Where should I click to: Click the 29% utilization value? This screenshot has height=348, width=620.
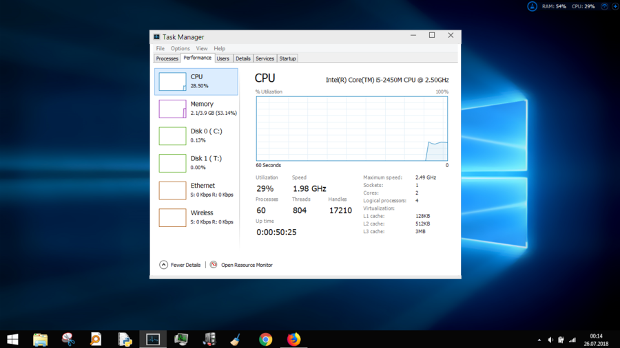point(265,188)
